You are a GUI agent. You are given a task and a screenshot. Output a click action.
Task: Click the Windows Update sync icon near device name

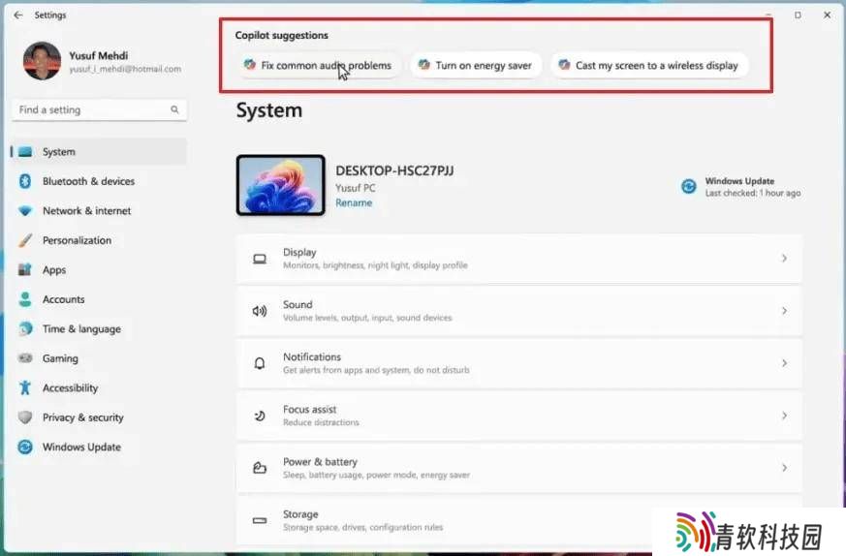click(688, 187)
